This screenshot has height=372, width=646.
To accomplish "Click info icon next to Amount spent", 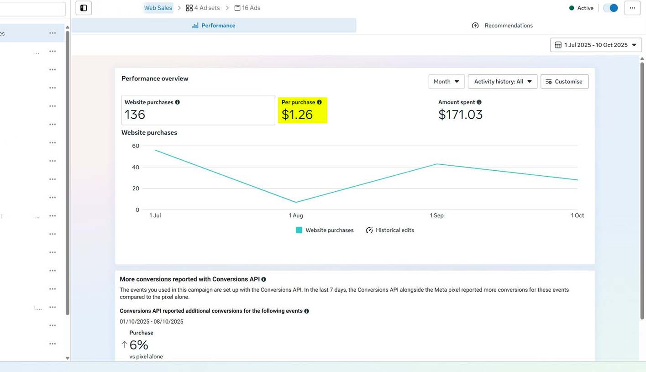I will pos(479,102).
